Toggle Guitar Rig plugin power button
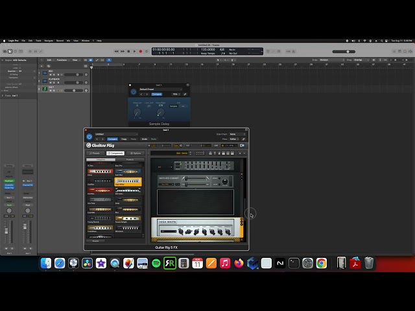Viewport: 415px width, 311px height. point(89,137)
